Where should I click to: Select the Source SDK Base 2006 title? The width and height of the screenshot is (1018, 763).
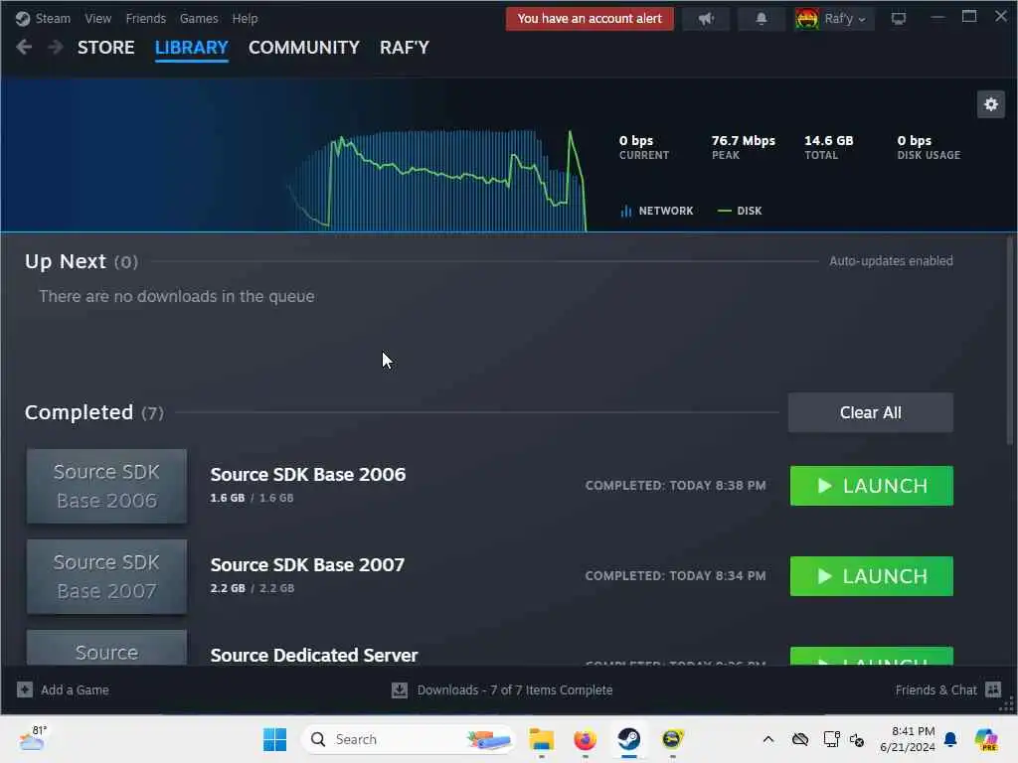[308, 474]
